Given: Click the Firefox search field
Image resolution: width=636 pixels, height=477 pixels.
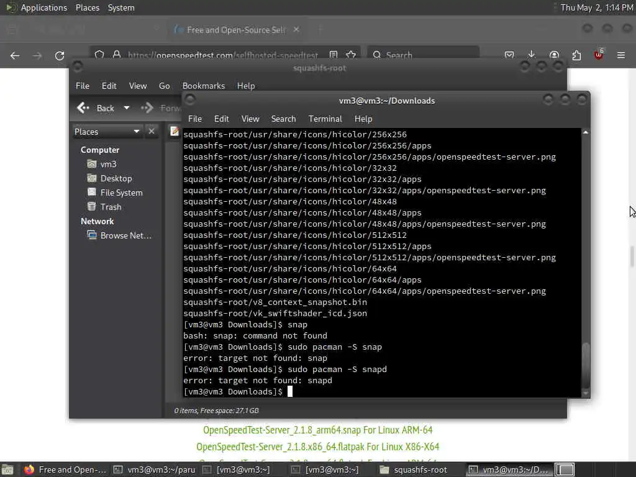Looking at the screenshot, I should pyautogui.click(x=423, y=55).
